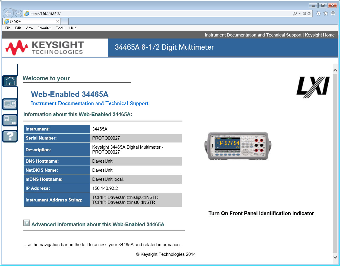340x266 pixels.
Task: Open a new blank tab
Action: pyautogui.click(x=65, y=21)
